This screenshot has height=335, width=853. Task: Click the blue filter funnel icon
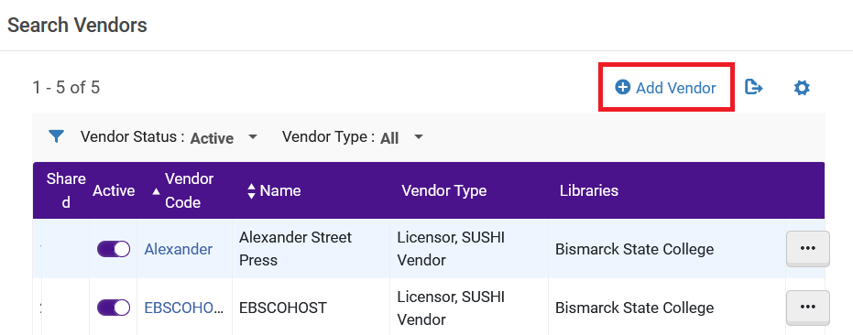click(56, 136)
